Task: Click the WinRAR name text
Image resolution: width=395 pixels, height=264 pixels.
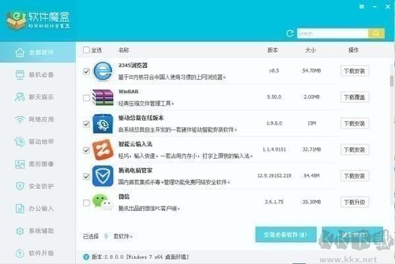Action: [128, 92]
